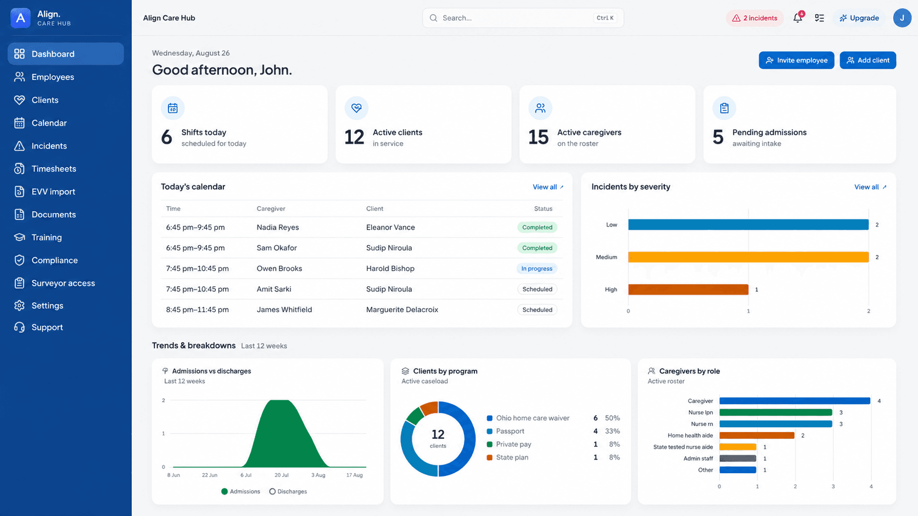Click the search magnifier icon
The image size is (918, 516).
click(433, 18)
